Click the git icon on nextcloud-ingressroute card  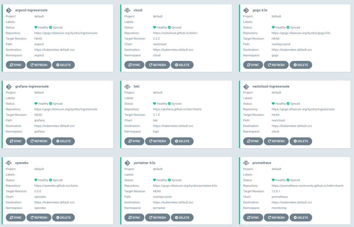(x=246, y=86)
